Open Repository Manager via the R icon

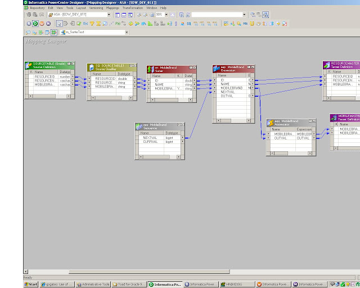pos(29,24)
